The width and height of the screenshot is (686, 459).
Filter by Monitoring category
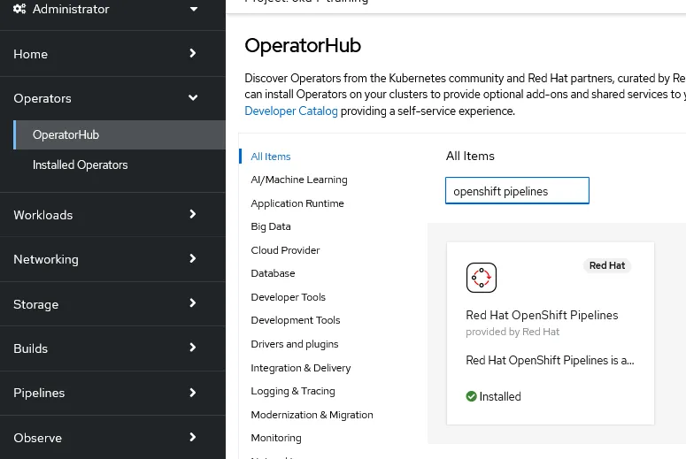pos(275,438)
